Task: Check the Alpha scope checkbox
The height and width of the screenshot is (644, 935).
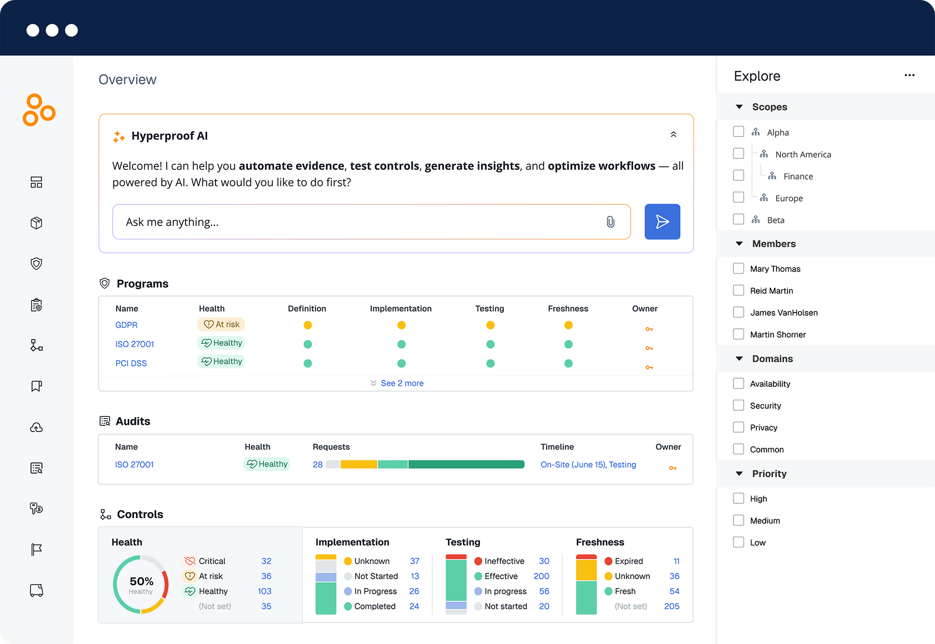Action: 738,131
